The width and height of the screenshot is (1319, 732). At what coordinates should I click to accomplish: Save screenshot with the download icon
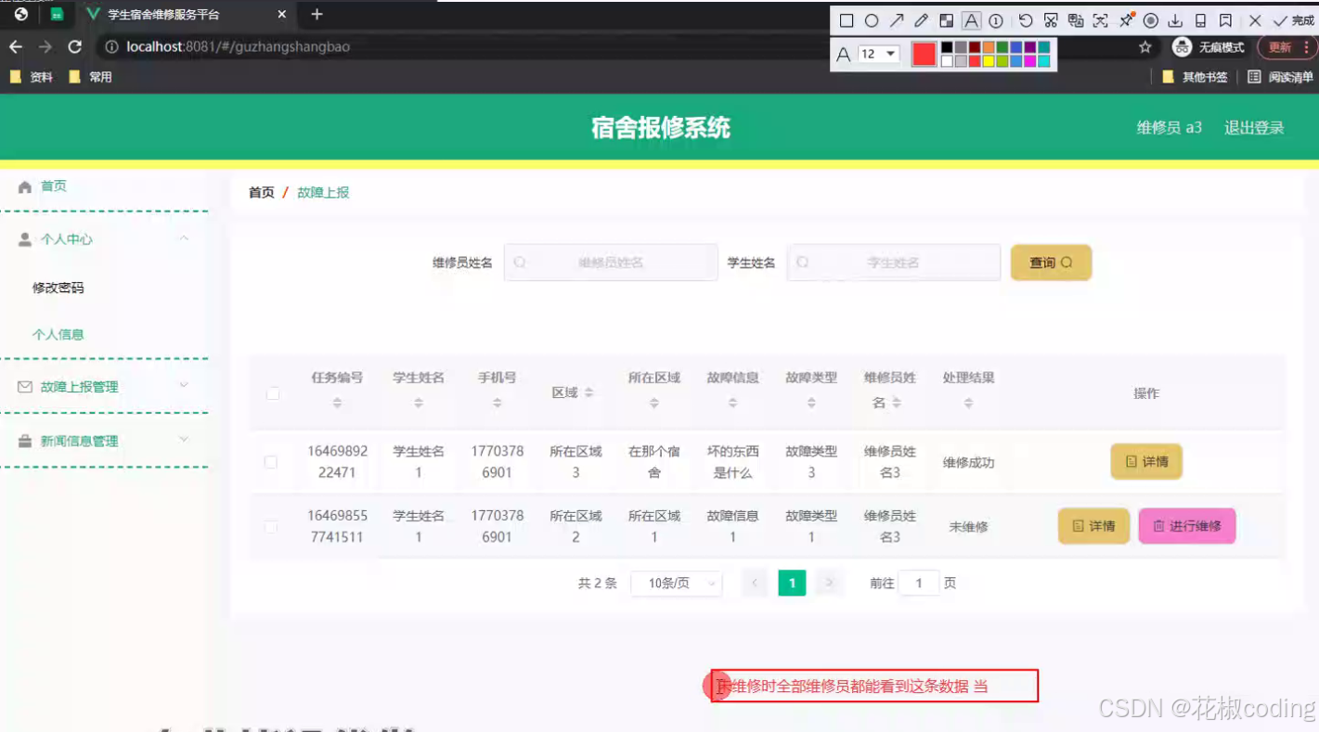pos(1176,20)
